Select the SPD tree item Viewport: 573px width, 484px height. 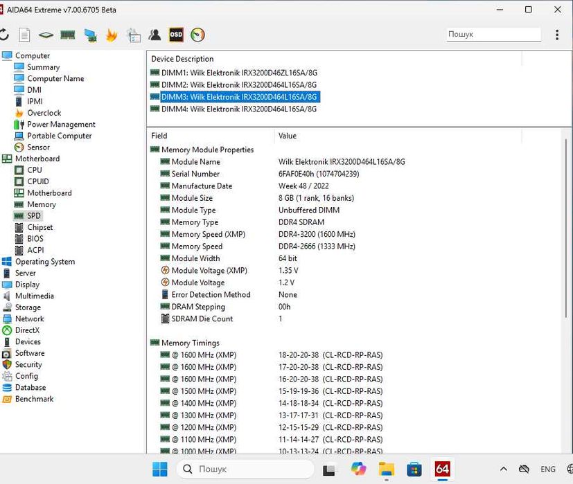pos(34,216)
